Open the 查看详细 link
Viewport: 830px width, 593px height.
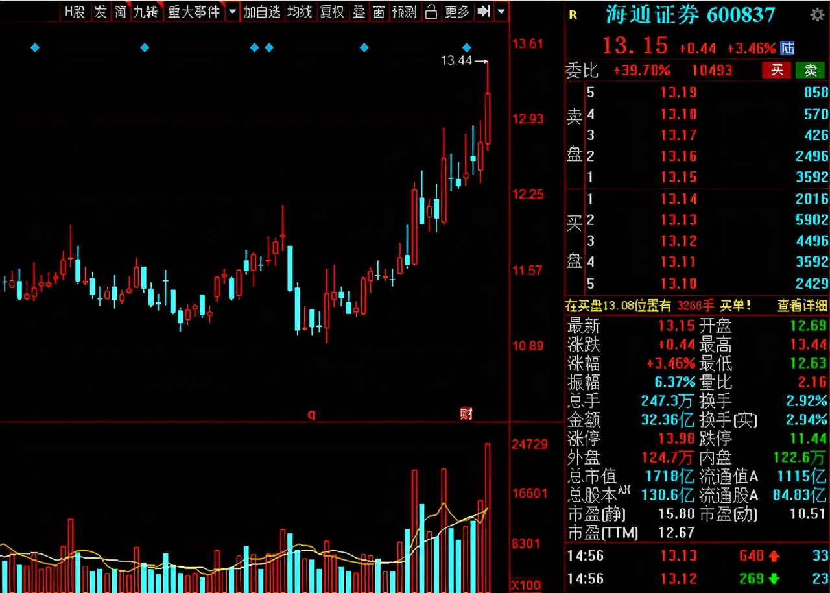click(803, 305)
